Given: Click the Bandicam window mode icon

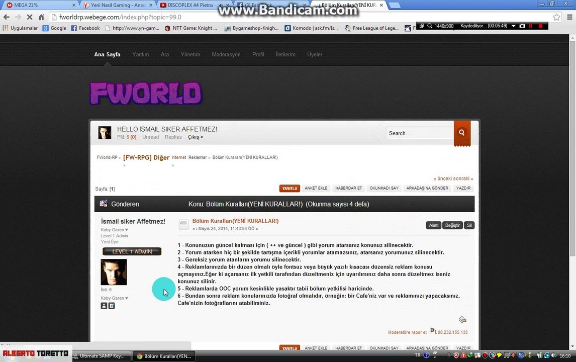Looking at the screenshot, I should [x=422, y=26].
